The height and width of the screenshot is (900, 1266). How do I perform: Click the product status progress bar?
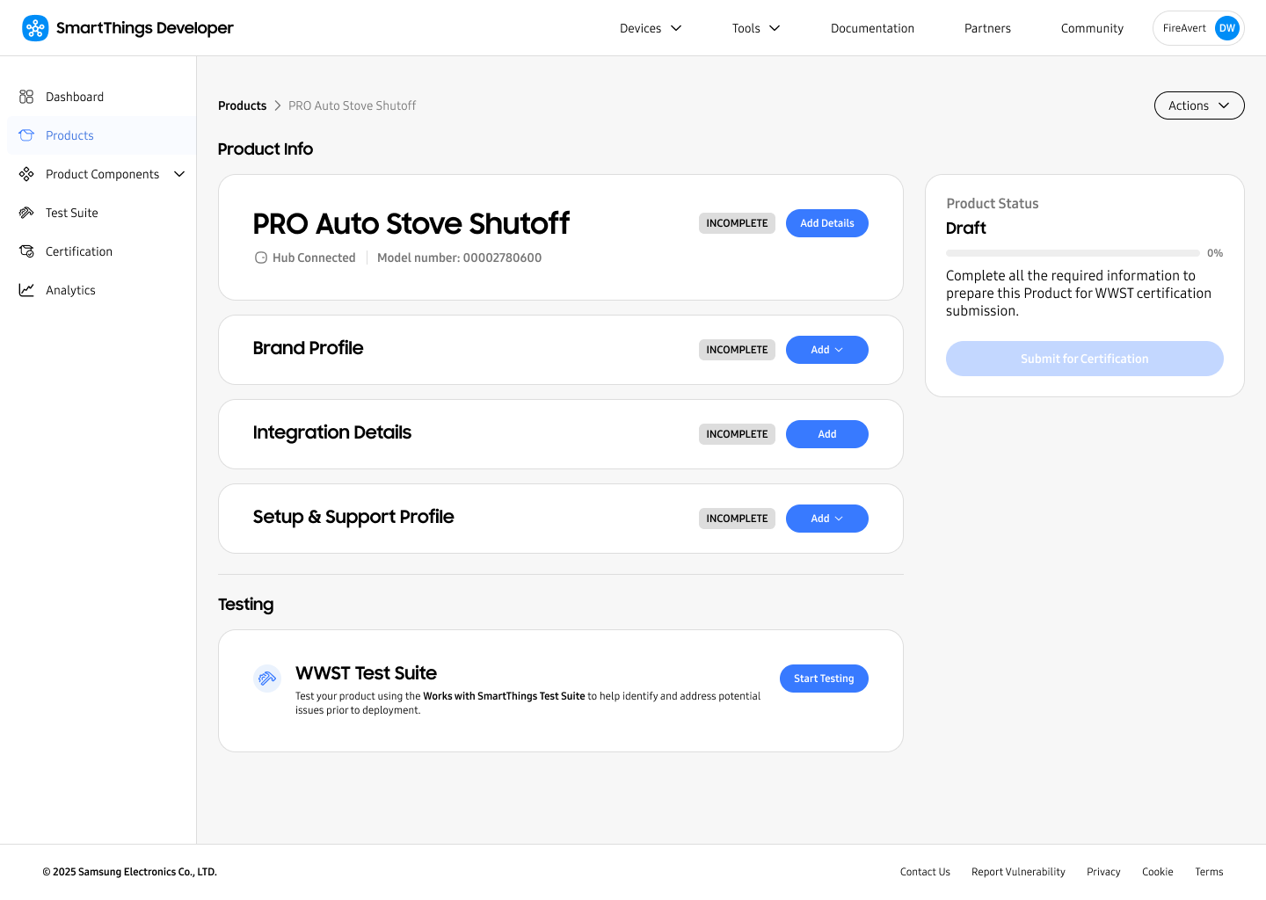click(x=1073, y=253)
